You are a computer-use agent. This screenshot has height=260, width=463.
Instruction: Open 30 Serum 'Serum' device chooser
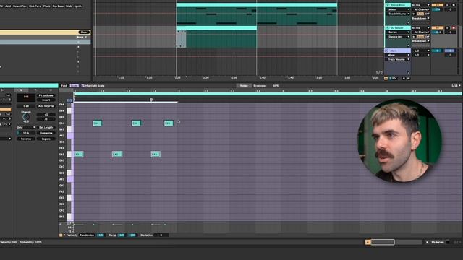[x=398, y=32]
